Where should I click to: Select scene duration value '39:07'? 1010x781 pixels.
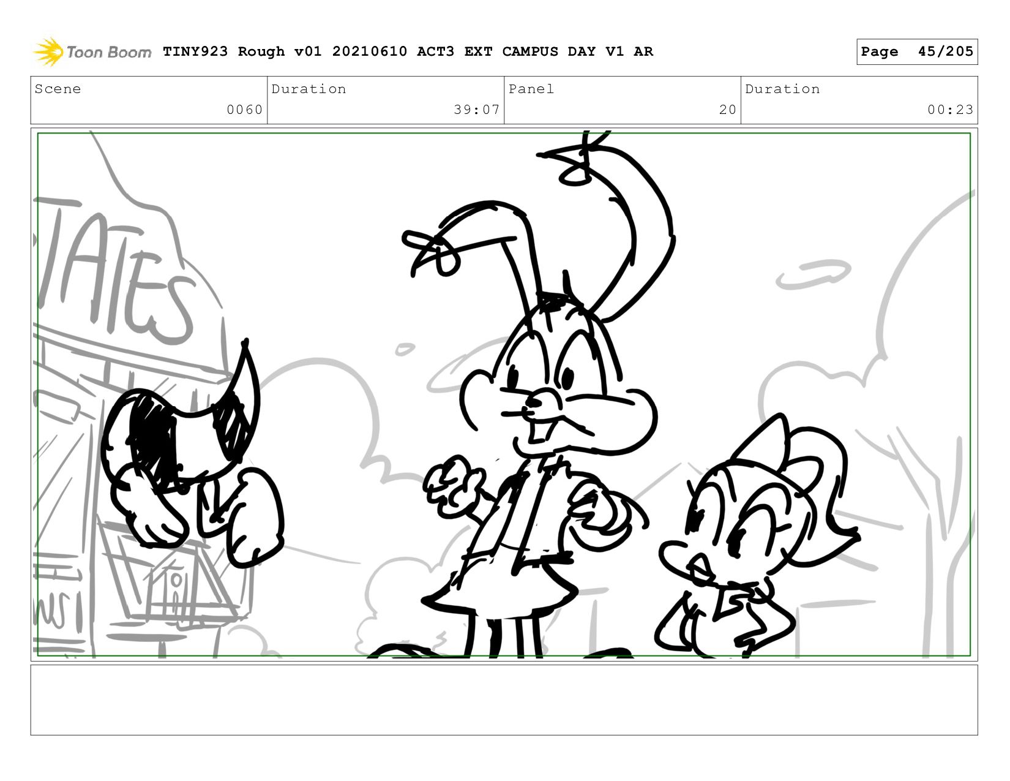tap(476, 110)
